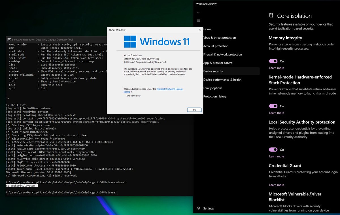This screenshot has height=215, width=340.
Task: Click 'whoami' command in console prompt
Action: click(x=121, y=182)
